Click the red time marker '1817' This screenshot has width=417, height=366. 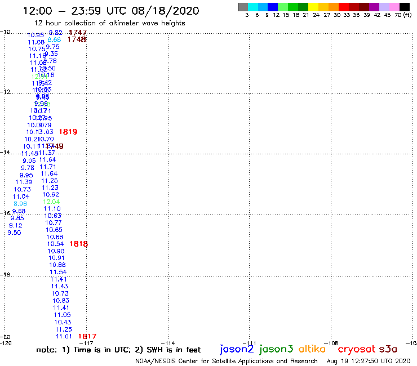pyautogui.click(x=87, y=336)
